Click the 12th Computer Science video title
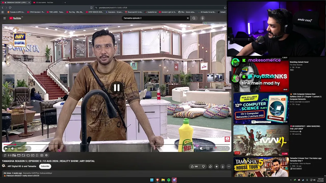This screenshot has height=183, width=326. coord(306,96)
